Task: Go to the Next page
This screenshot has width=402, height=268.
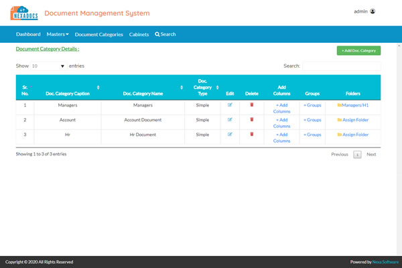Action: (371, 154)
